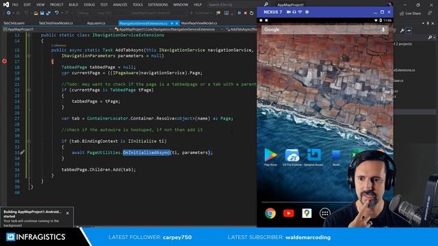
Task: Toggle auto-hide pin on Solution Explorer
Action: (x=428, y=23)
